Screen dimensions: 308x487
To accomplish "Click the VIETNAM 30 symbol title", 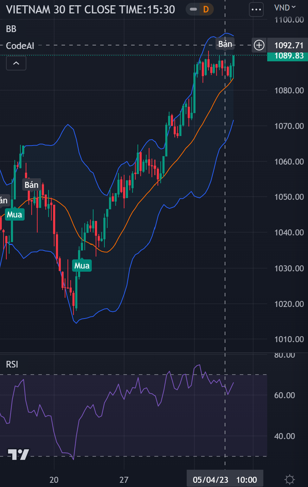I will coord(90,10).
